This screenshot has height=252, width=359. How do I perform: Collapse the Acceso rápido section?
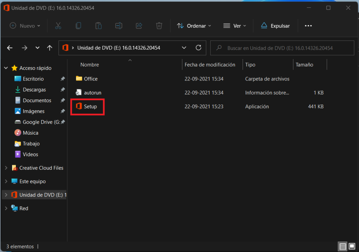6,68
